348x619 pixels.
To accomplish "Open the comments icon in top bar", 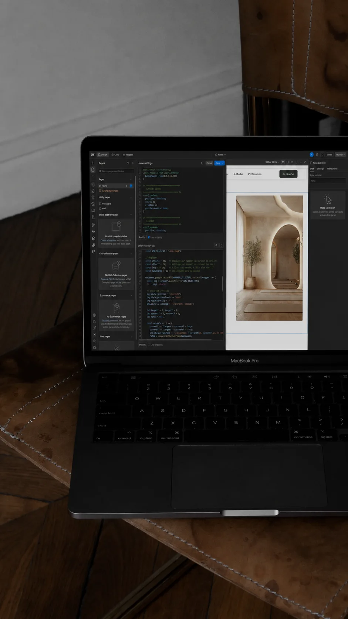I will click(x=317, y=155).
